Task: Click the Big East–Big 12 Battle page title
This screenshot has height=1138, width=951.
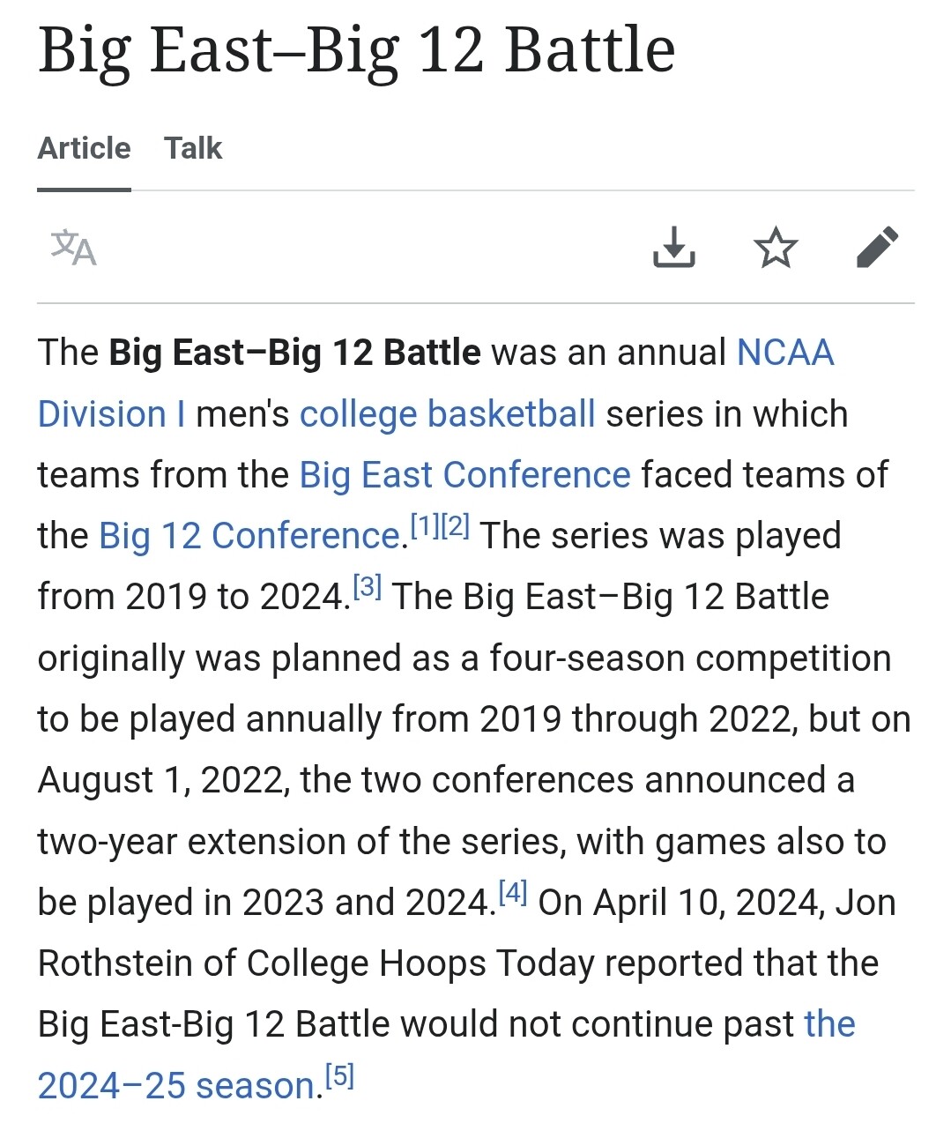Action: click(x=357, y=50)
